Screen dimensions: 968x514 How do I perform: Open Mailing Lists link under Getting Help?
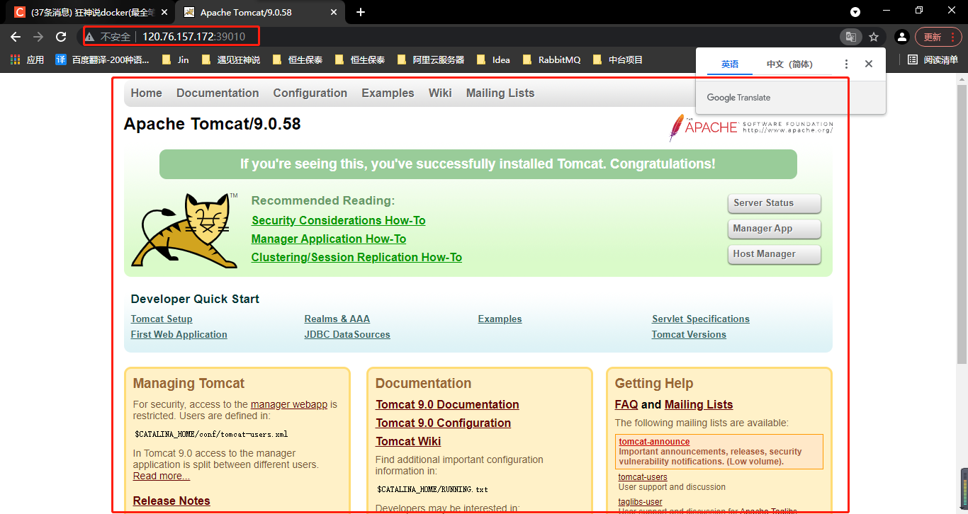click(699, 404)
